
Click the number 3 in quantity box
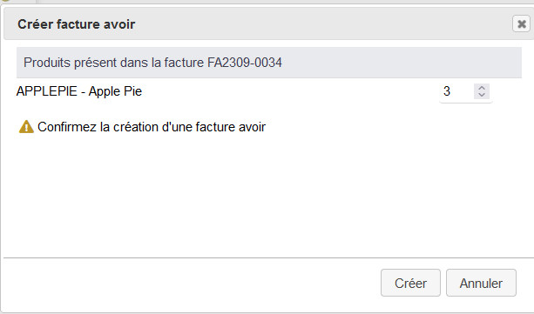click(447, 91)
